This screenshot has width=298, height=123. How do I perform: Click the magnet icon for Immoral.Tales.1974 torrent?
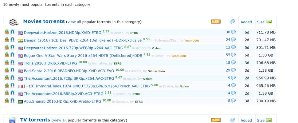pyautogui.click(x=12, y=85)
